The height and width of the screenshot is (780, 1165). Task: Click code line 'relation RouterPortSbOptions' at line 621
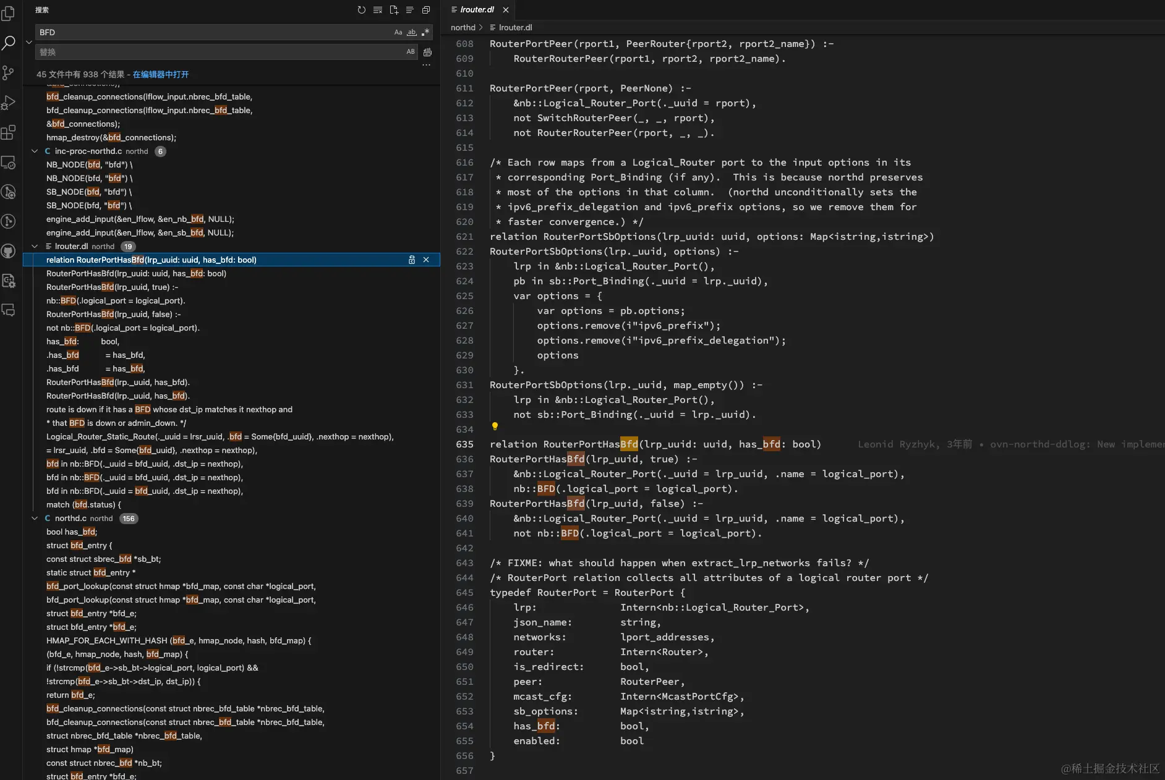pos(712,237)
